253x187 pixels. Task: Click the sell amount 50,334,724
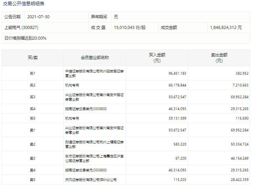pyautogui.click(x=239, y=144)
